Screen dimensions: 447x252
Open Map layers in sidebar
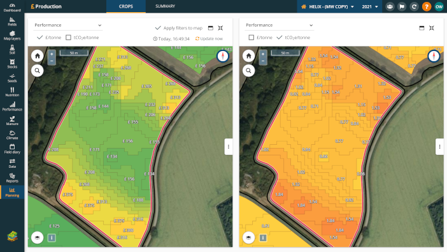tap(12, 36)
